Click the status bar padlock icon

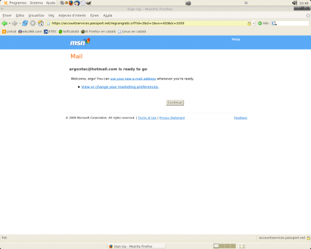pos(308,238)
